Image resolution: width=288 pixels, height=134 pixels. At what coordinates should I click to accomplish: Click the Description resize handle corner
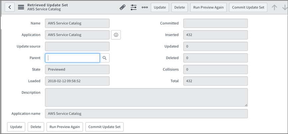point(246,105)
